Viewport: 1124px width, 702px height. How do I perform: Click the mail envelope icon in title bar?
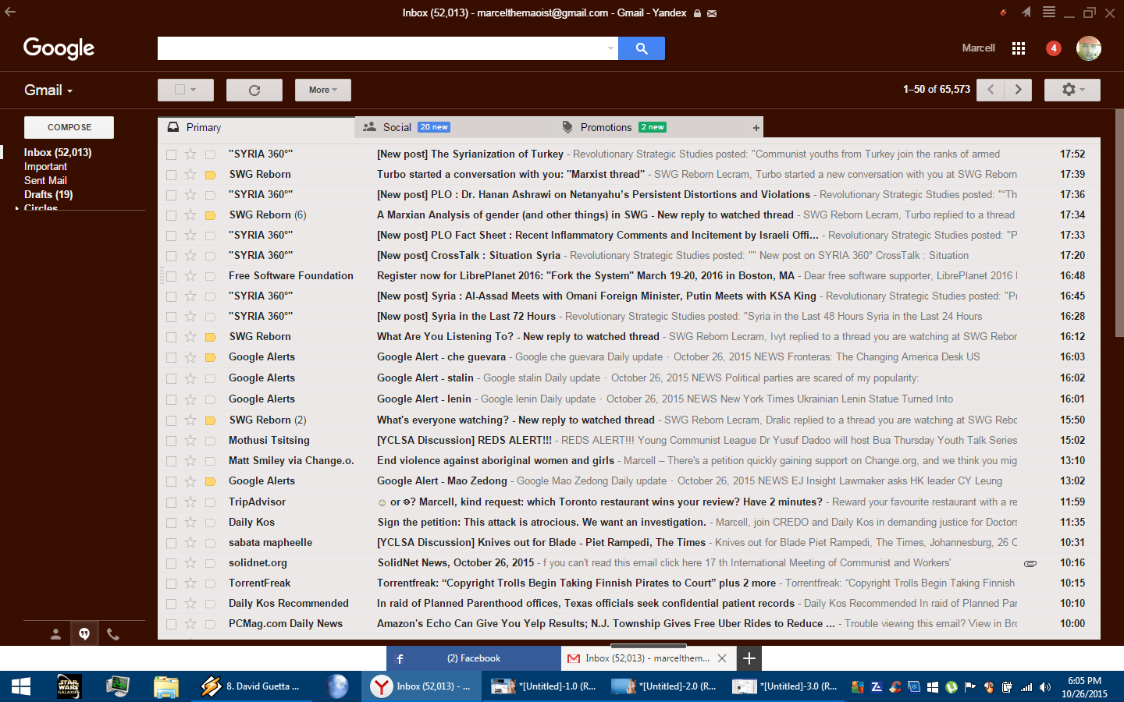[712, 13]
